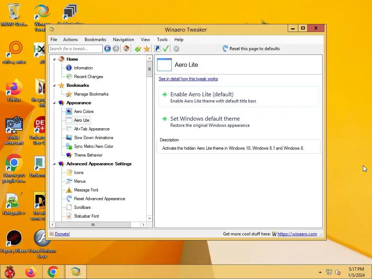Click the Statusbar Font tree icon
372x279 pixels.
click(69, 216)
